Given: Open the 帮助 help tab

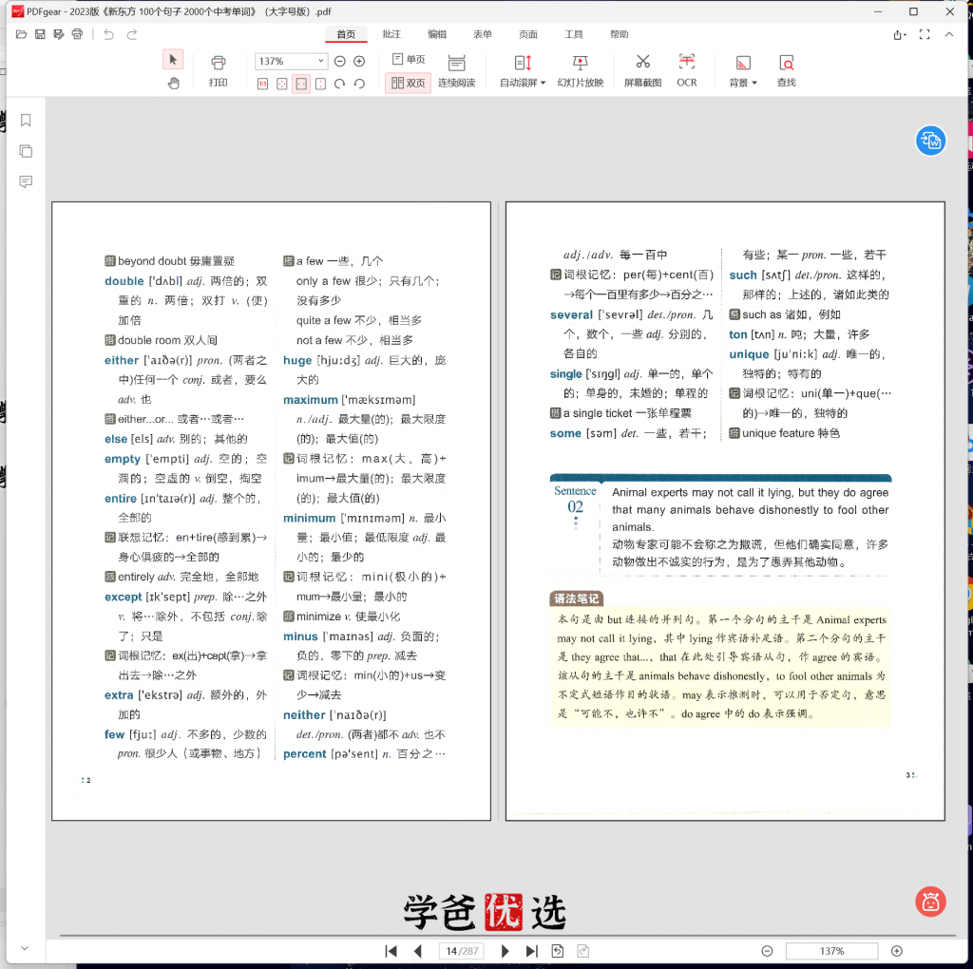Looking at the screenshot, I should (x=619, y=34).
